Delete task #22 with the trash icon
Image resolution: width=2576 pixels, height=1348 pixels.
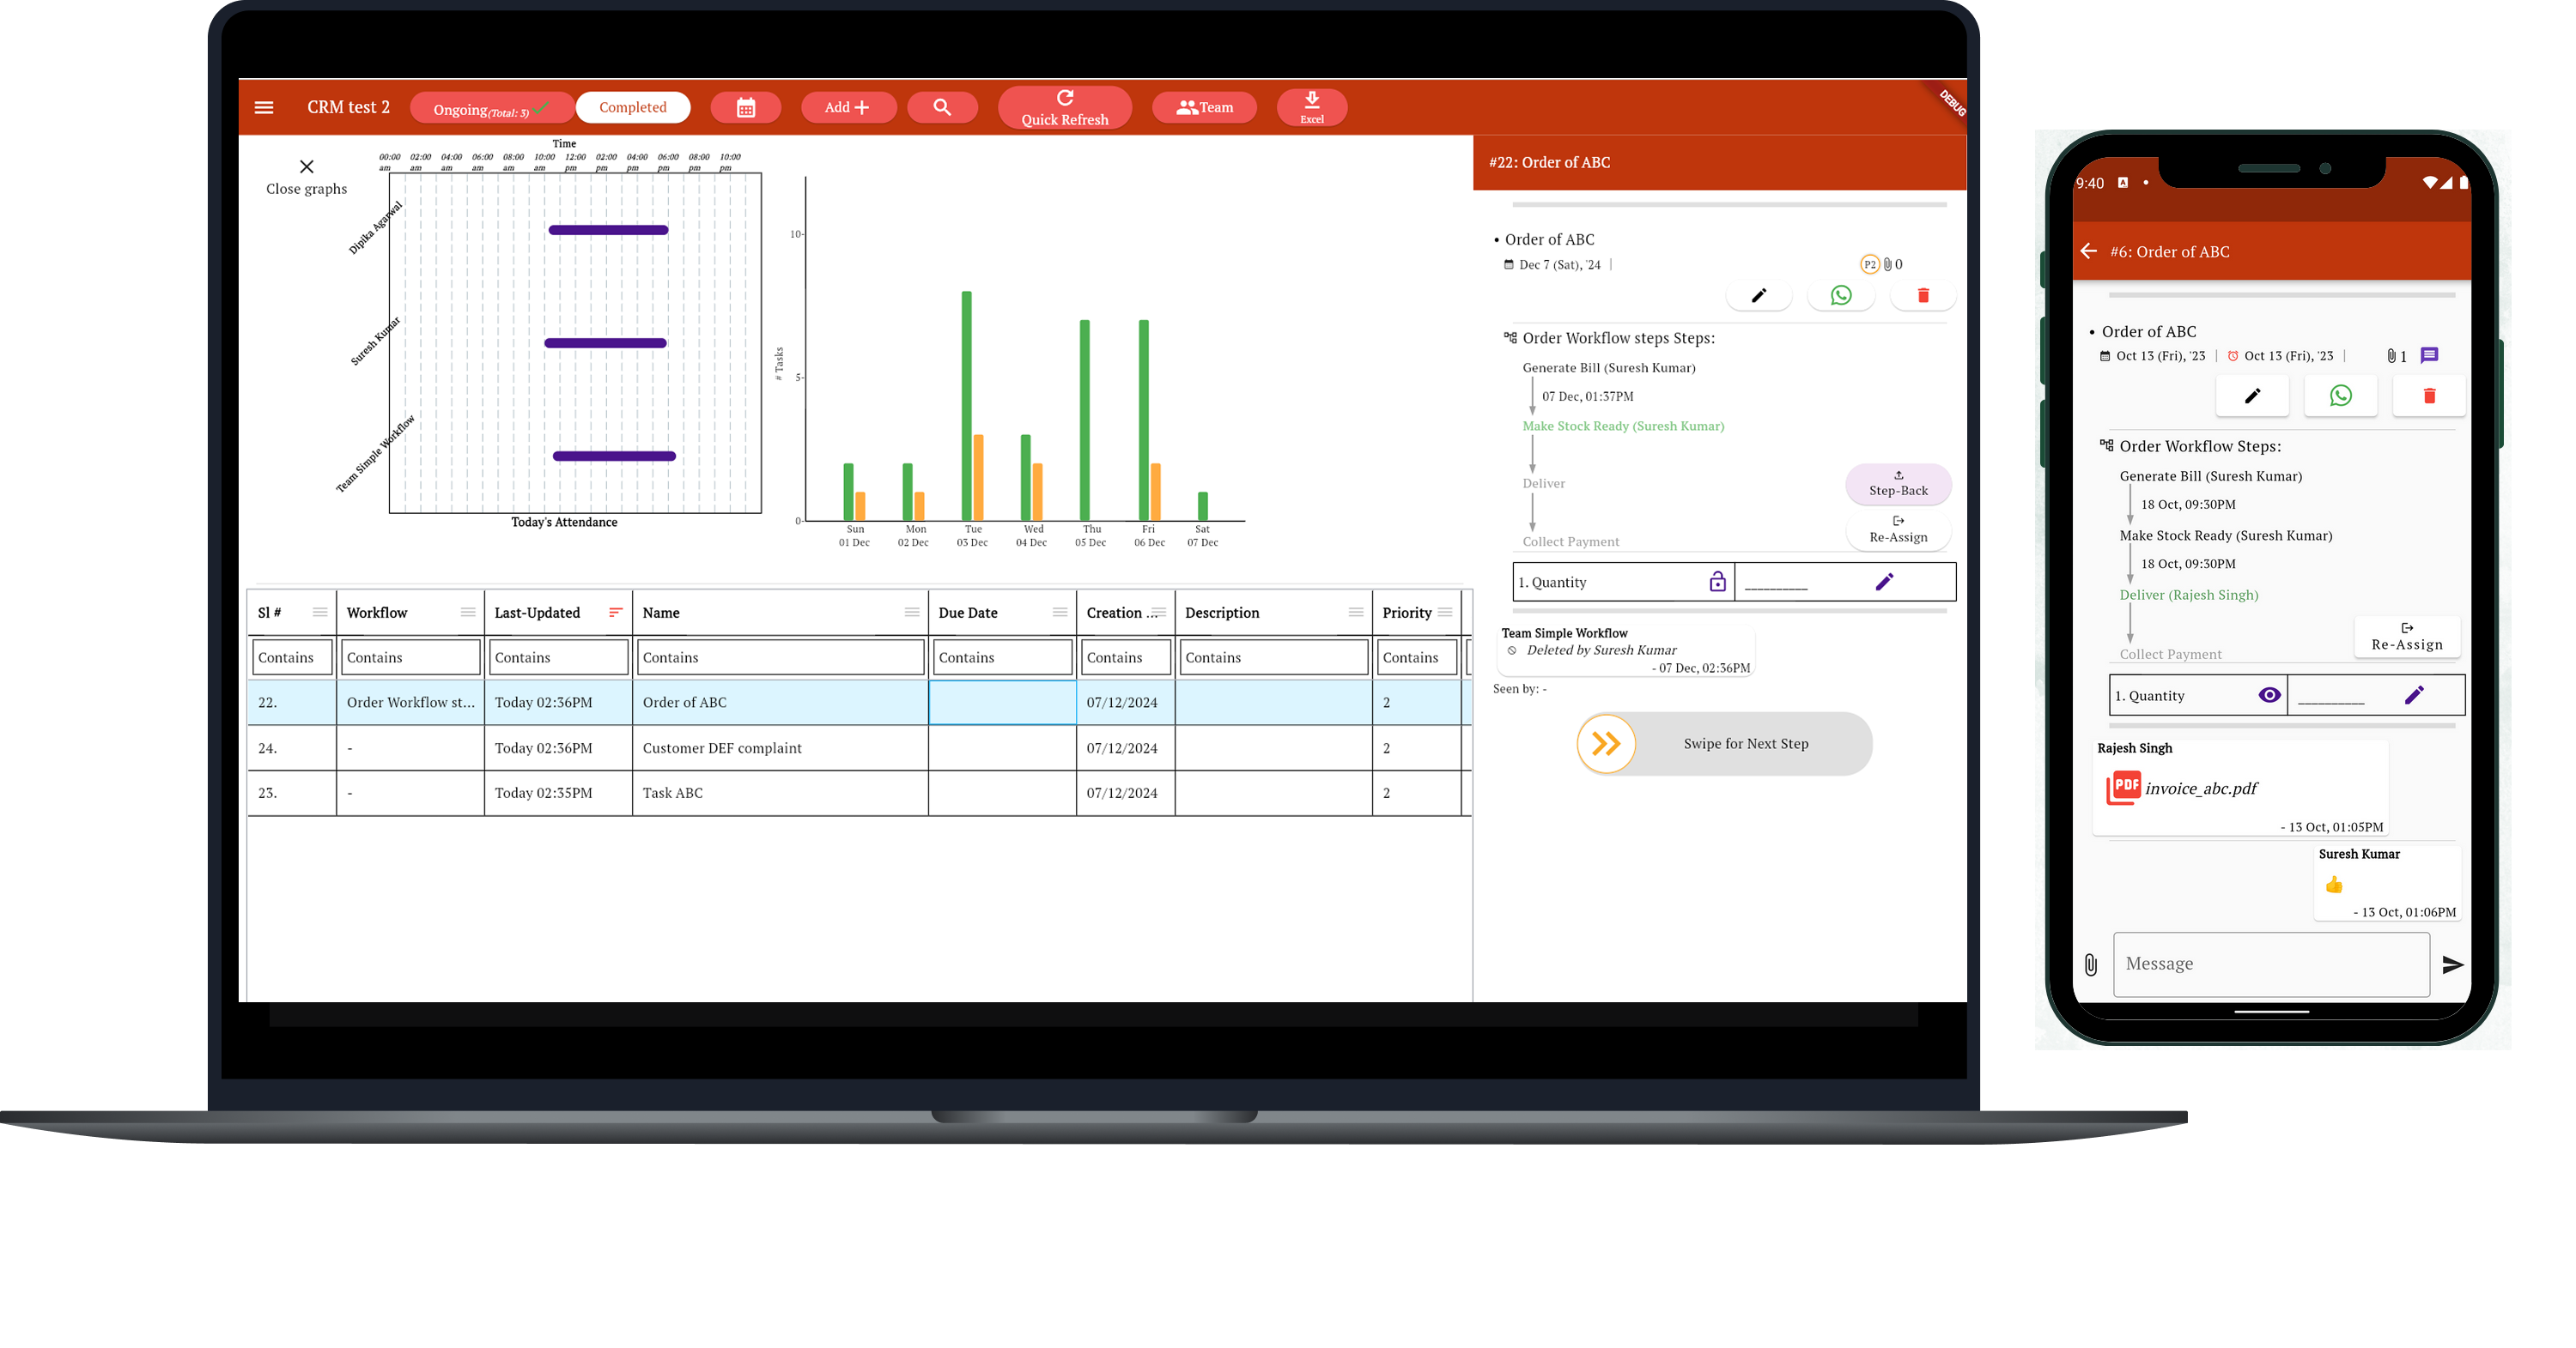[x=1923, y=296]
